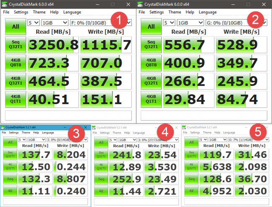Image resolution: width=272 pixels, height=207 pixels.
Task: Open Language menu in the I: 0% (0/14GiB) window
Action: pyautogui.click(x=48, y=132)
